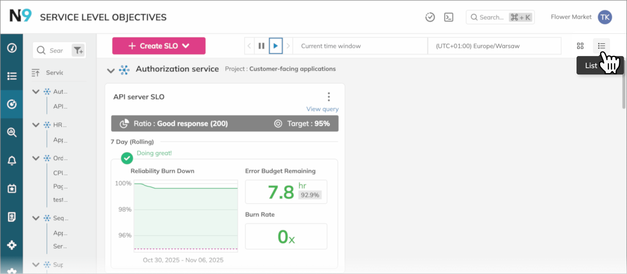The width and height of the screenshot is (627, 274).
Task: Open the TK user avatar menu
Action: click(605, 17)
